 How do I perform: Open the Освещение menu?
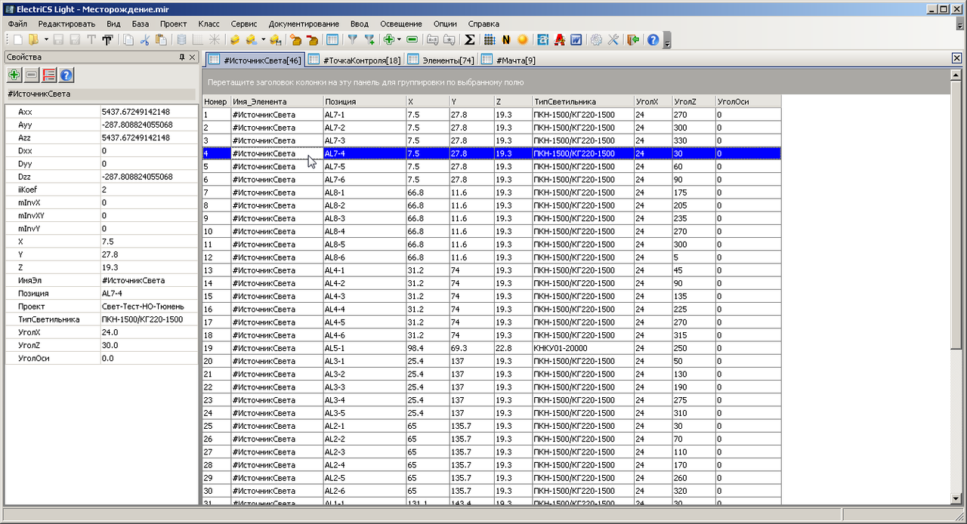pyautogui.click(x=401, y=24)
